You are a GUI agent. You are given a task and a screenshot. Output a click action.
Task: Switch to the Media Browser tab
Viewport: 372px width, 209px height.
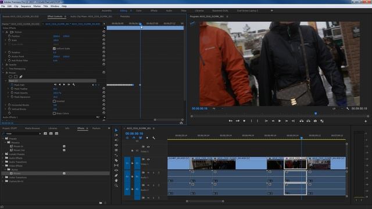pos(33,128)
